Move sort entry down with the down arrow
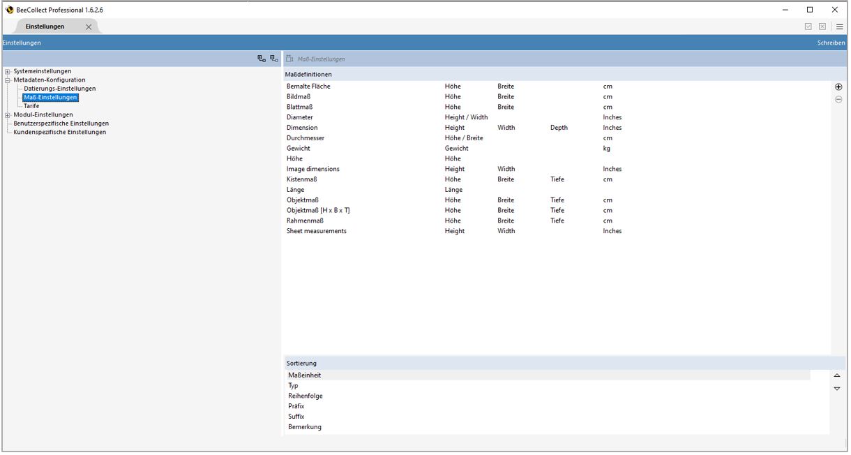The width and height of the screenshot is (851, 455). point(837,389)
